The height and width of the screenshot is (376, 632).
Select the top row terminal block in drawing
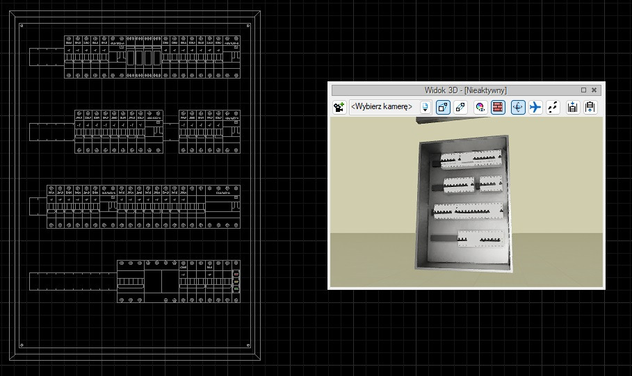pyautogui.click(x=46, y=57)
